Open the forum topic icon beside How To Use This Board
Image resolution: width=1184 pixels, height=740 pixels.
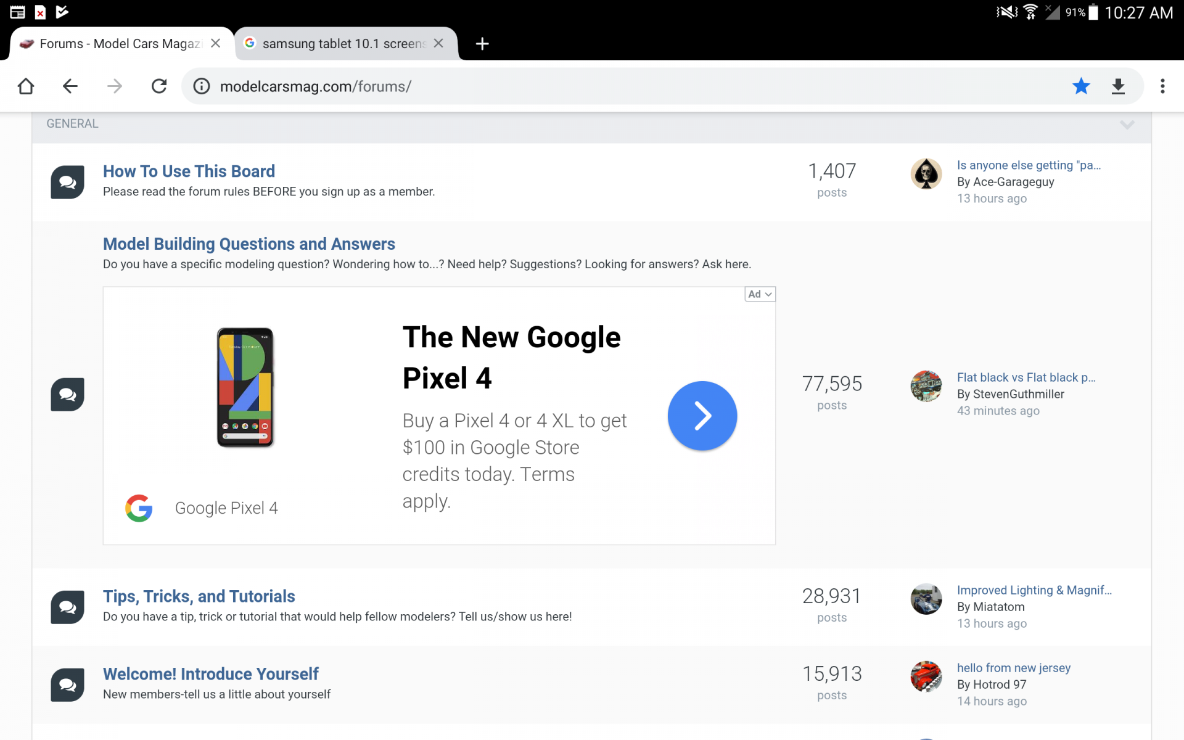[67, 181]
